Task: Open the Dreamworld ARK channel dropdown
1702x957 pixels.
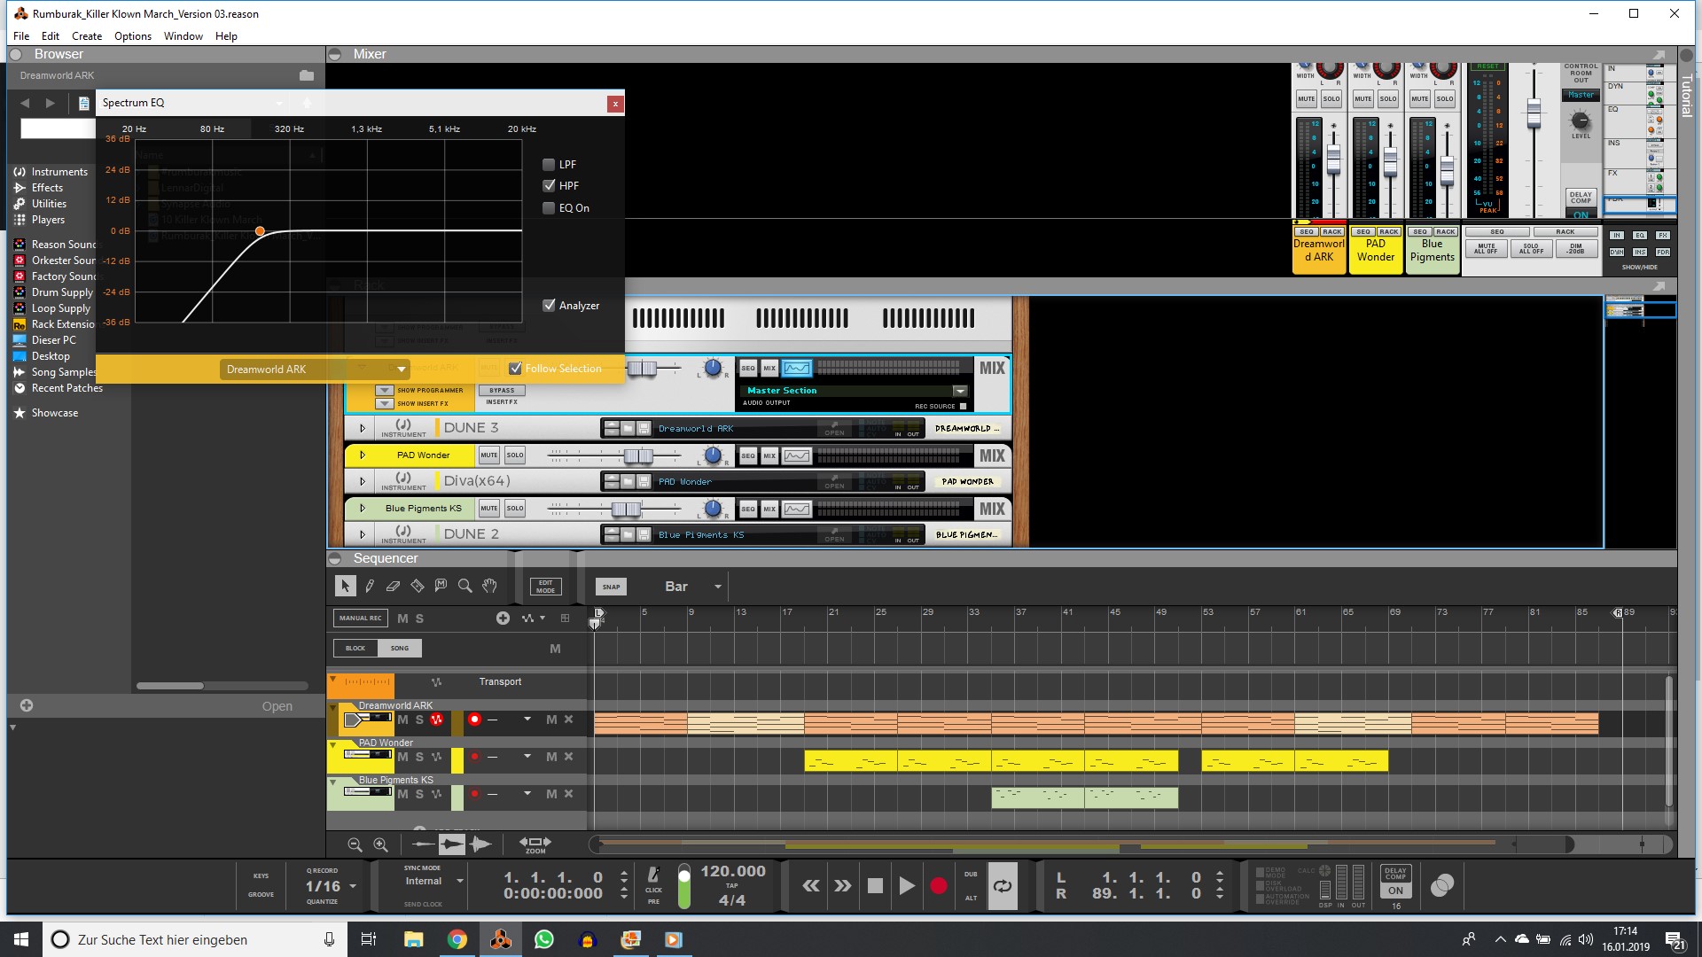Action: (x=314, y=370)
